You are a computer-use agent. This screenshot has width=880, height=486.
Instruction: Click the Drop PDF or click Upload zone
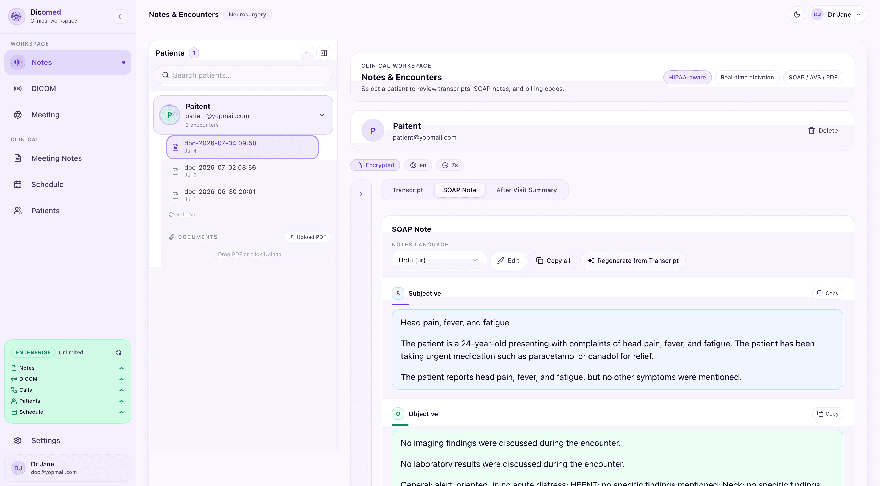(x=249, y=255)
